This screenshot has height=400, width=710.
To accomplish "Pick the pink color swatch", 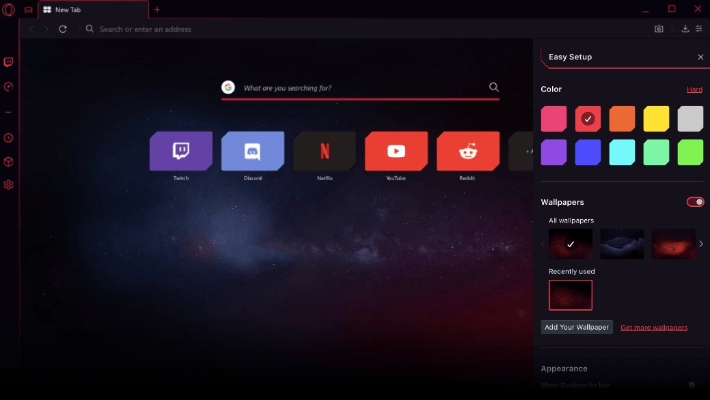I will pyautogui.click(x=554, y=119).
